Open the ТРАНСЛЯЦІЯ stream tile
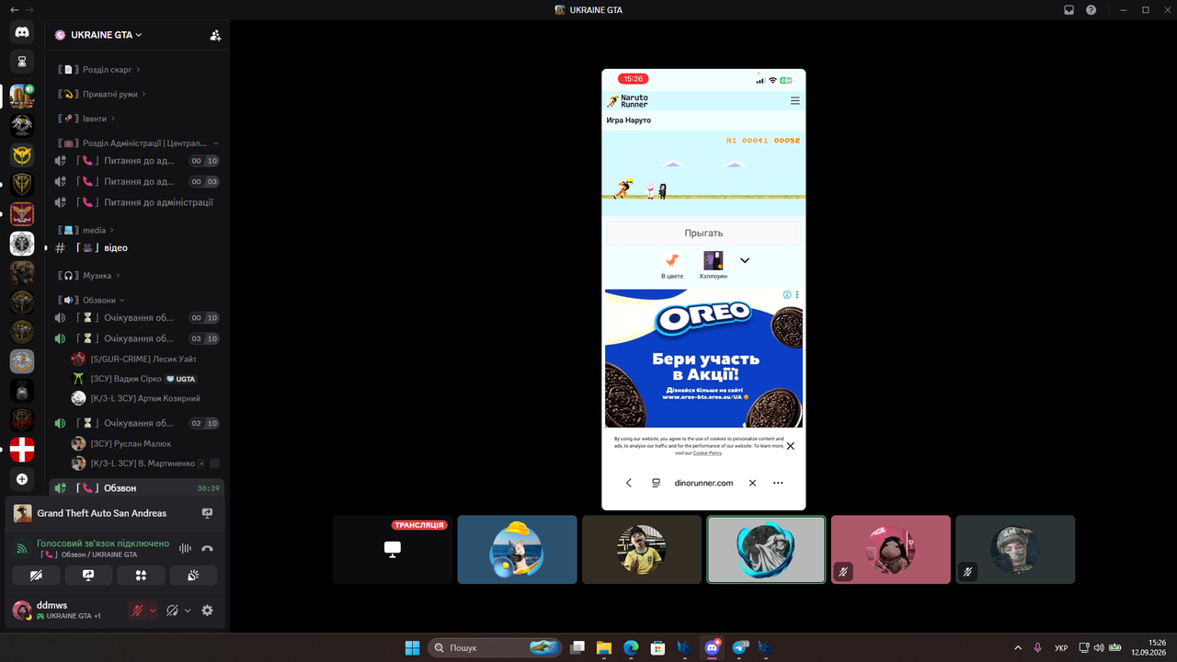The width and height of the screenshot is (1177, 662). (x=393, y=549)
